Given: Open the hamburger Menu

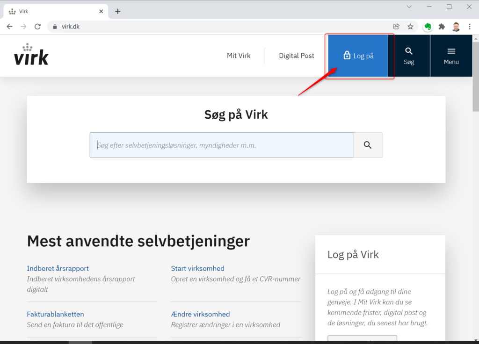Looking at the screenshot, I should (x=451, y=56).
